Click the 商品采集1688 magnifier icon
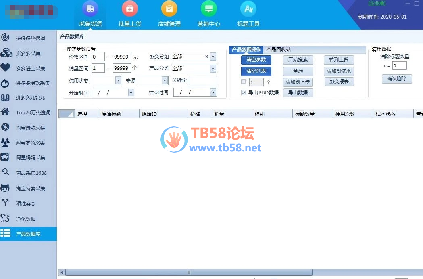The height and width of the screenshot is (279, 423). pos(5,172)
